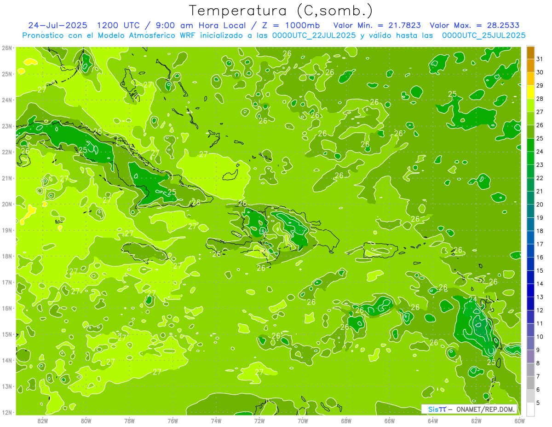Screen dimensions: 552x427
Task: Click the colorbar label '31'
Action: (540, 58)
